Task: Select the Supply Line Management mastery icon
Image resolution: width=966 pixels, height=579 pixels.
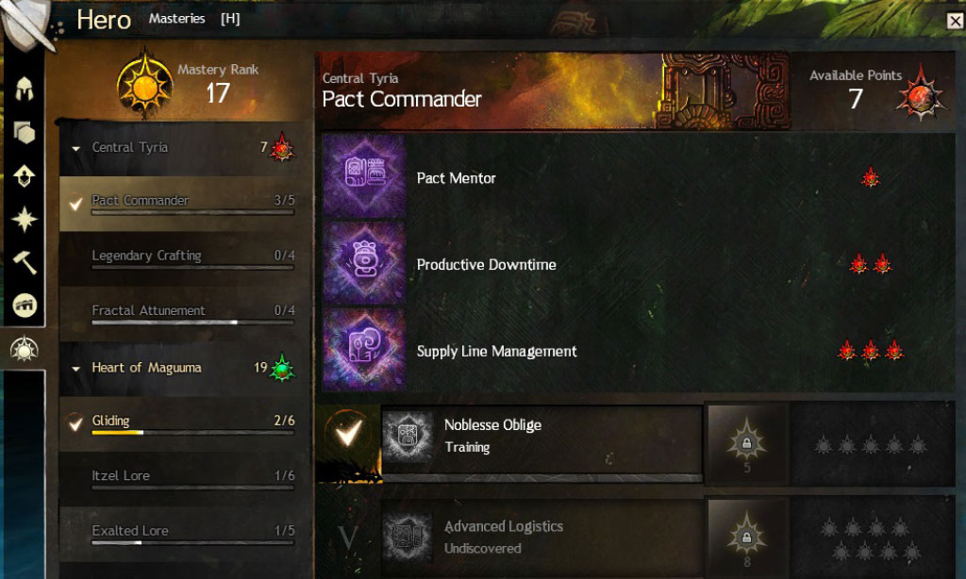Action: coord(364,350)
